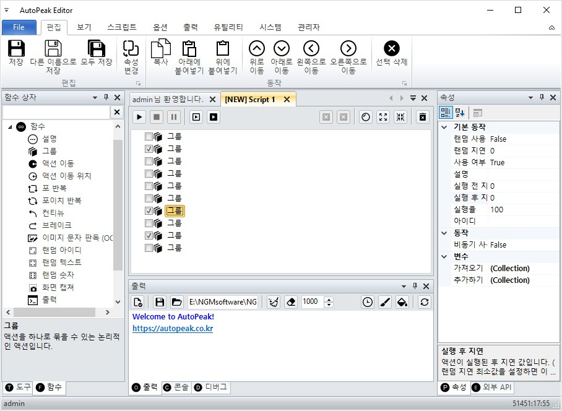The image size is (562, 411).
Task: Clear the 함수 상자 search with X button
Action: pyautogui.click(x=117, y=112)
